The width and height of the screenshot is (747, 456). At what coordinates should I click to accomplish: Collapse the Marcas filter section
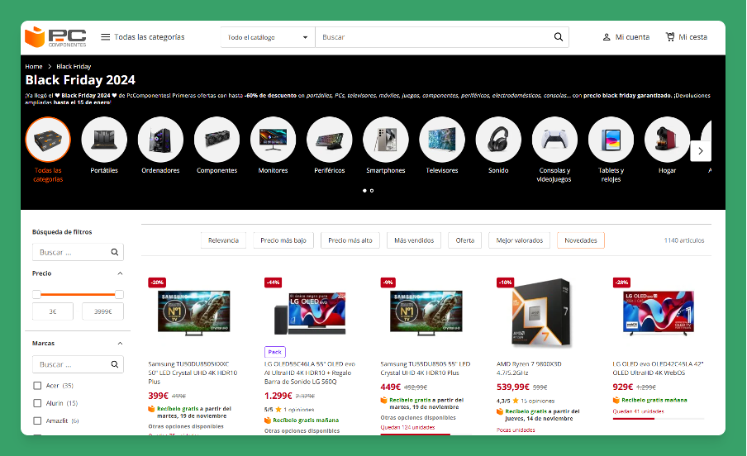(120, 343)
